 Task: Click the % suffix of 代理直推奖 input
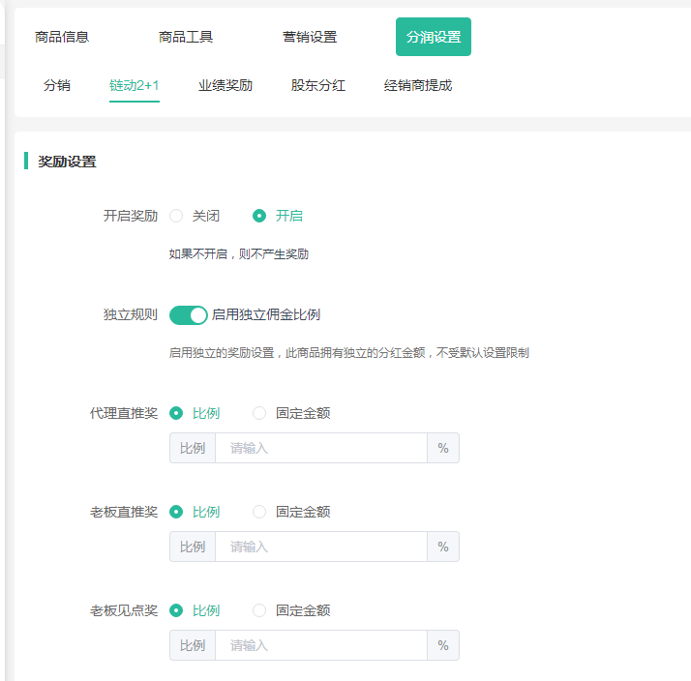point(443,448)
